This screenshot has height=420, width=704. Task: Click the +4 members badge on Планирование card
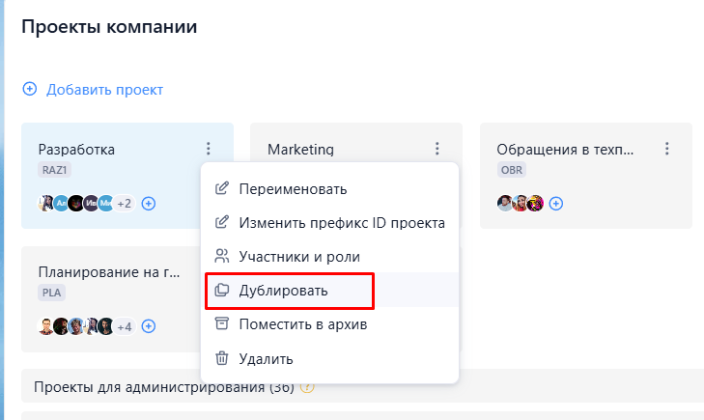(x=124, y=326)
